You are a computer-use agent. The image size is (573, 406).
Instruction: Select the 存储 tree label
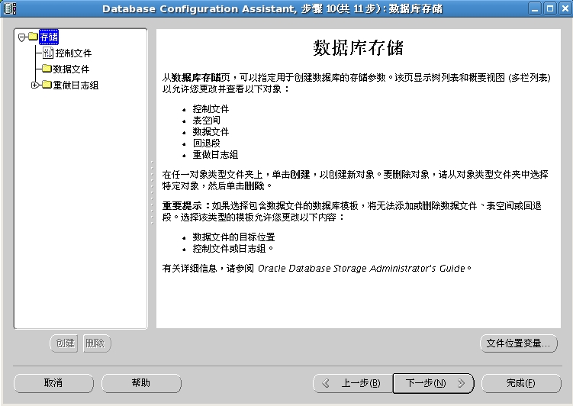pos(49,37)
